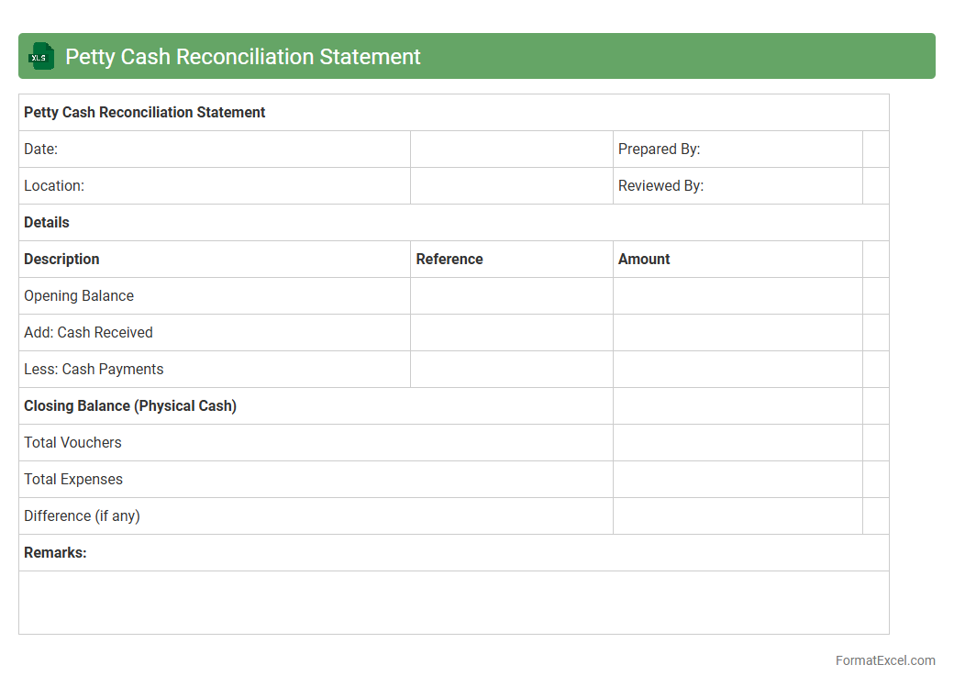
Task: Click the Total Vouchers amount cell
Action: pos(737,443)
